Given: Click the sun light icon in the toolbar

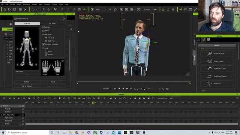Looking at the screenshot, I should click(110, 9).
